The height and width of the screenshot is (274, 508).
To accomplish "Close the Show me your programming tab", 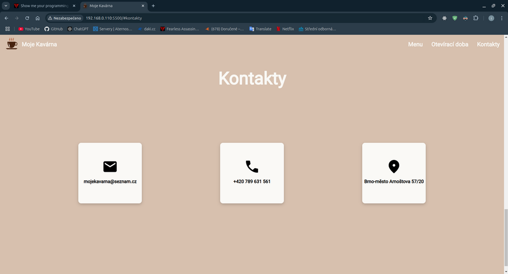I will coord(74,6).
